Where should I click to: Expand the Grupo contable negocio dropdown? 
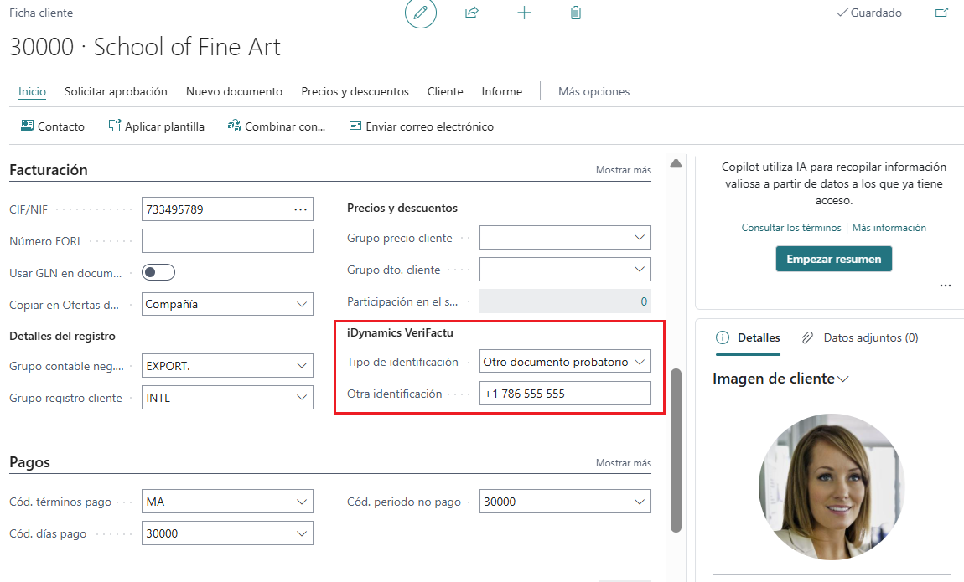(302, 366)
